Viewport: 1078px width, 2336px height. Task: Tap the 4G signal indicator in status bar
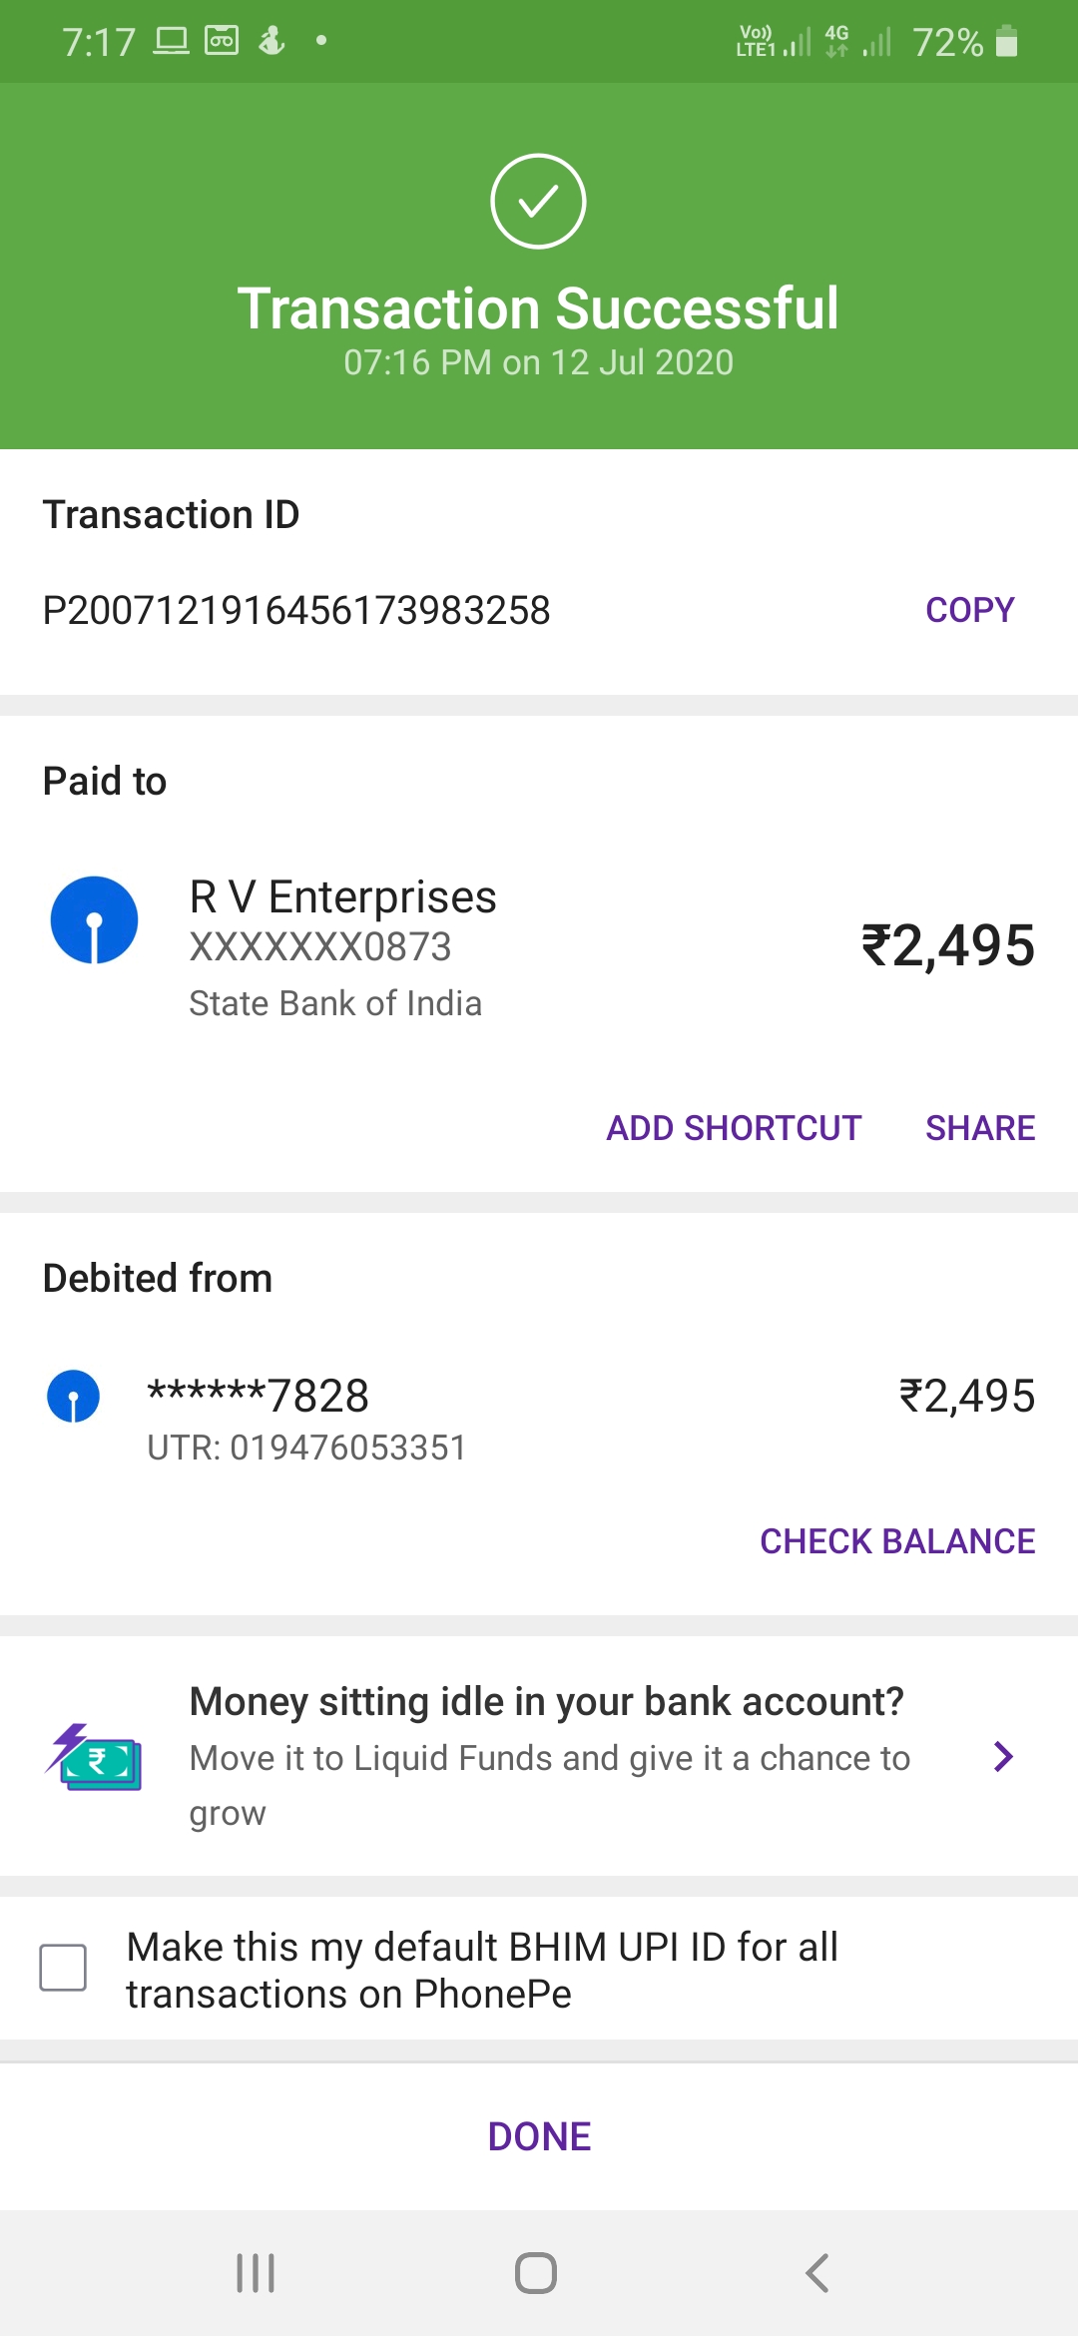836,41
